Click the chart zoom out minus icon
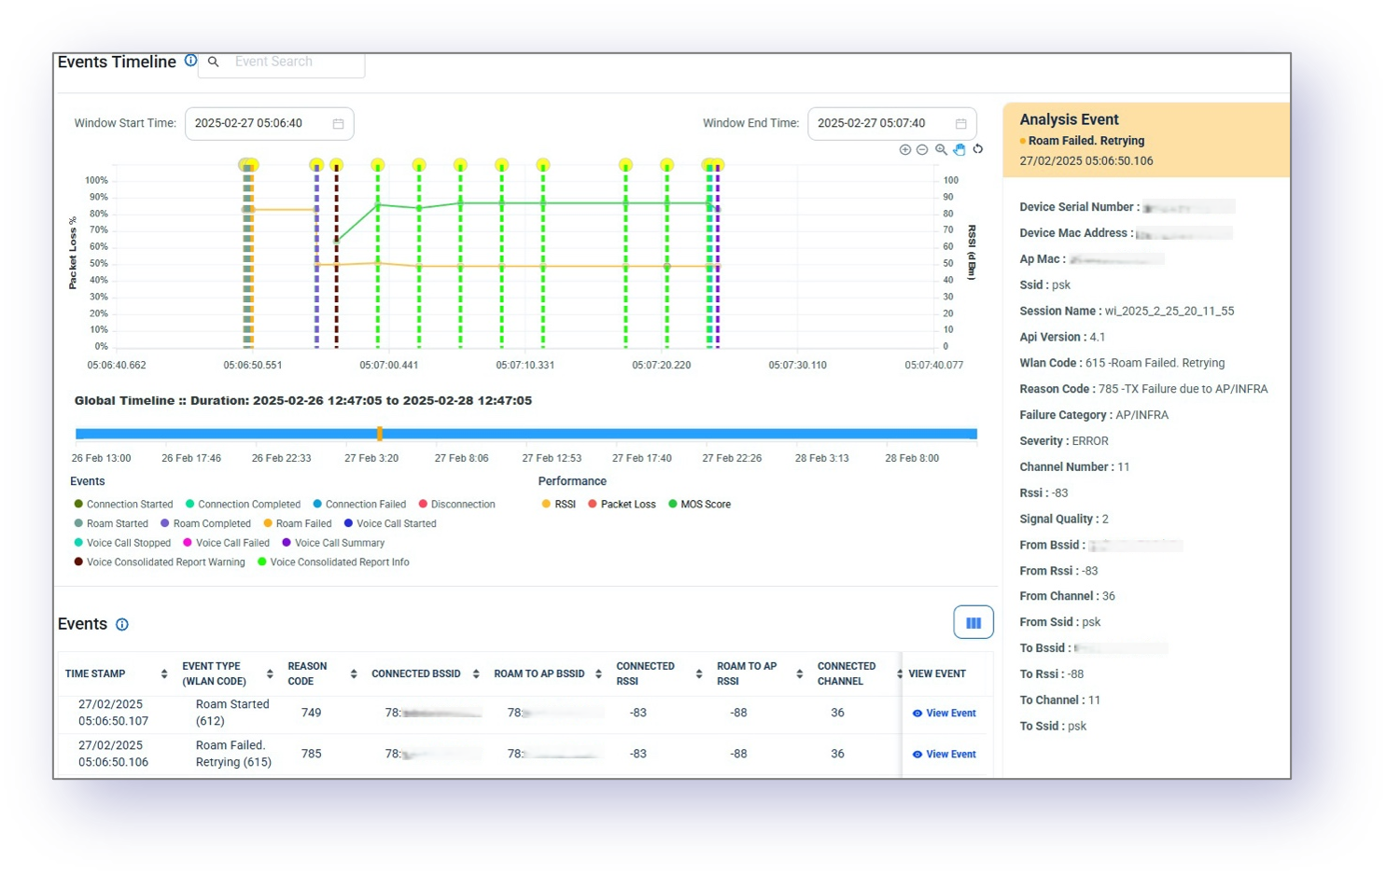The image size is (1386, 874). pos(922,149)
